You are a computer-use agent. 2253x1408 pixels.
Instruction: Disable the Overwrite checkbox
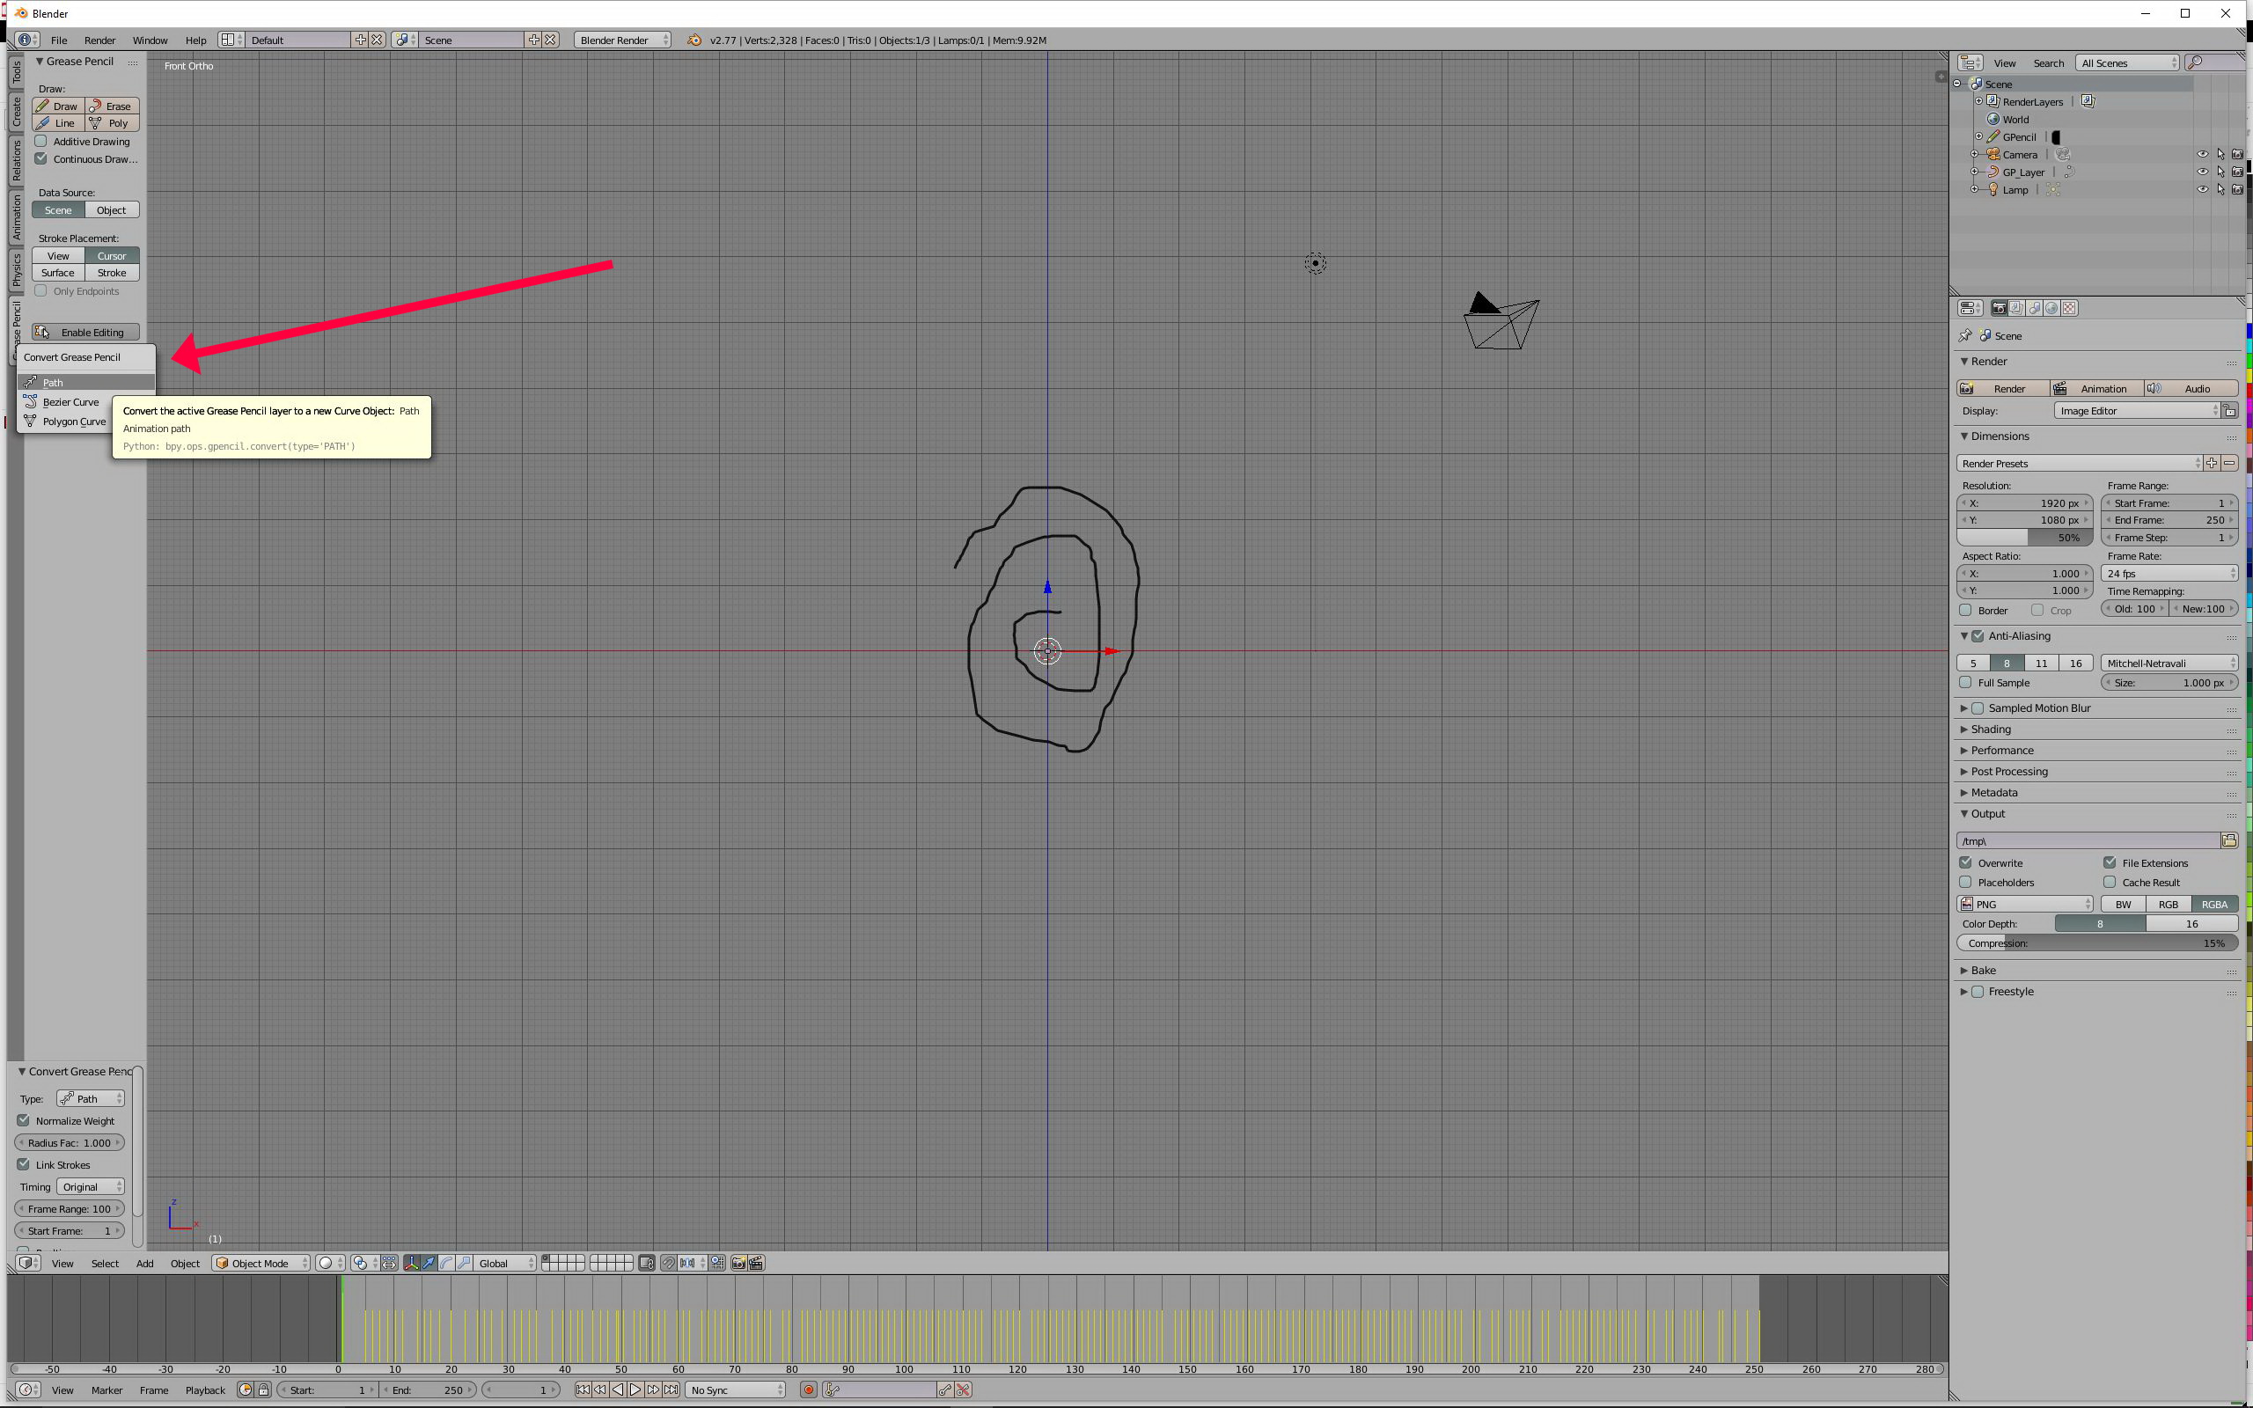[1966, 863]
